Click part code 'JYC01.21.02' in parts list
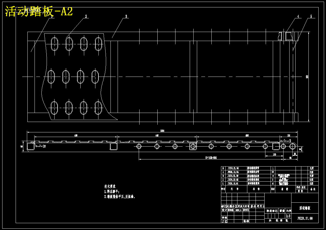Viewport: 326px width, 230px height. tap(233, 180)
